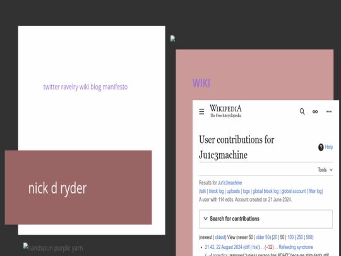Open the three-dot more options menu
The width and height of the screenshot is (341, 256).
point(329,111)
